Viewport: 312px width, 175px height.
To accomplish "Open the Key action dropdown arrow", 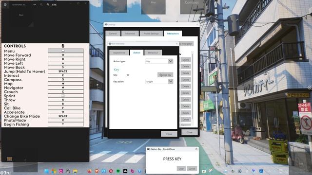I will pos(171,81).
